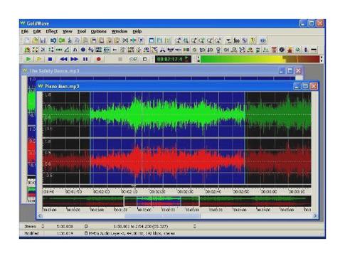Open the View menu
The height and width of the screenshot is (258, 345).
tap(68, 31)
